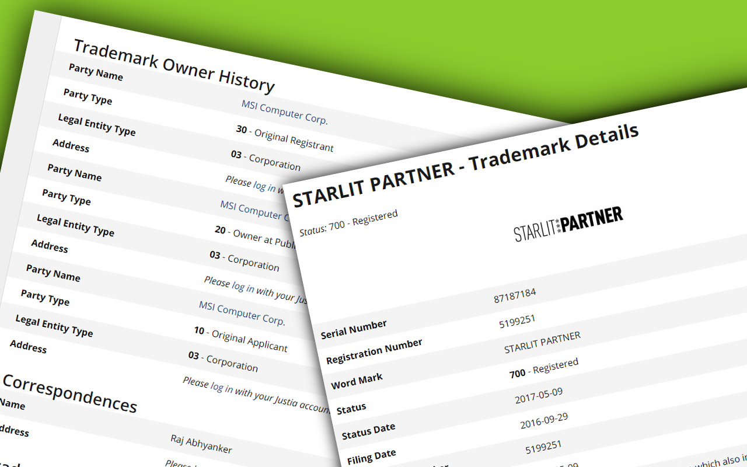Select the "10 - Original Applicant" text
Screen dimensions: 747x467
tap(241, 339)
